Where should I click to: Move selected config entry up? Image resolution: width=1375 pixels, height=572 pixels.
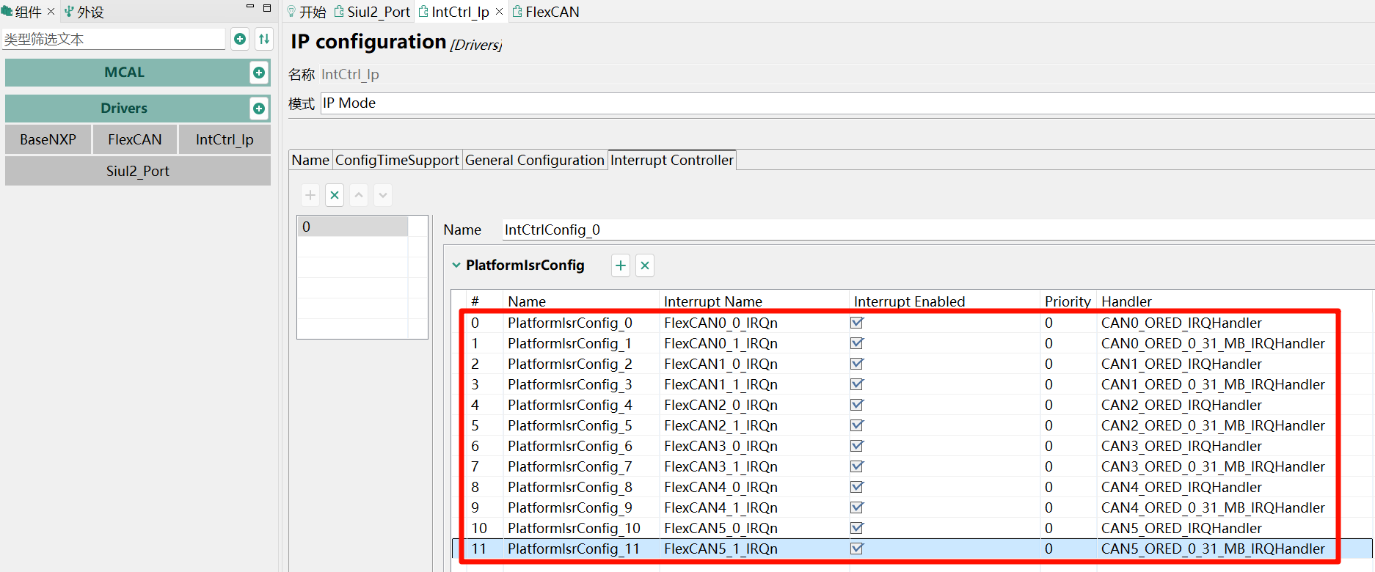point(359,195)
